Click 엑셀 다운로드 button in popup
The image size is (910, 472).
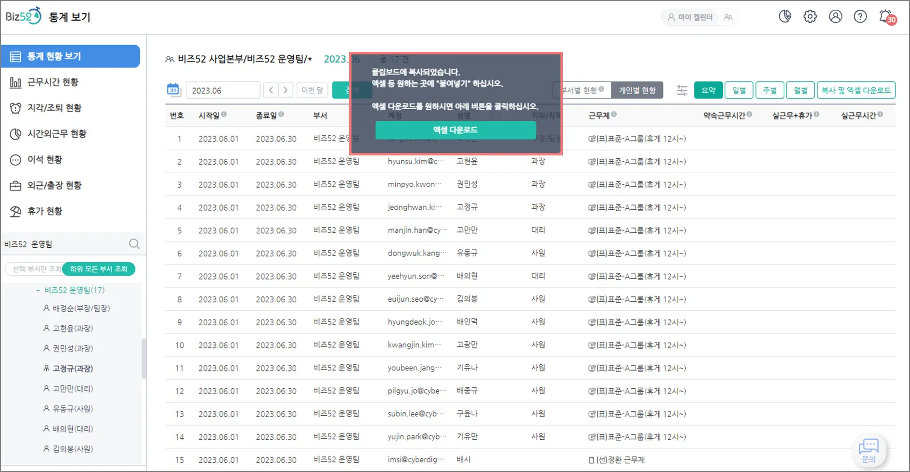click(455, 130)
